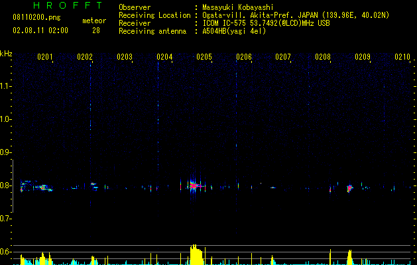Click the gray frequency range bar at left
This screenshot has width=417, height=265.
pos(13,185)
